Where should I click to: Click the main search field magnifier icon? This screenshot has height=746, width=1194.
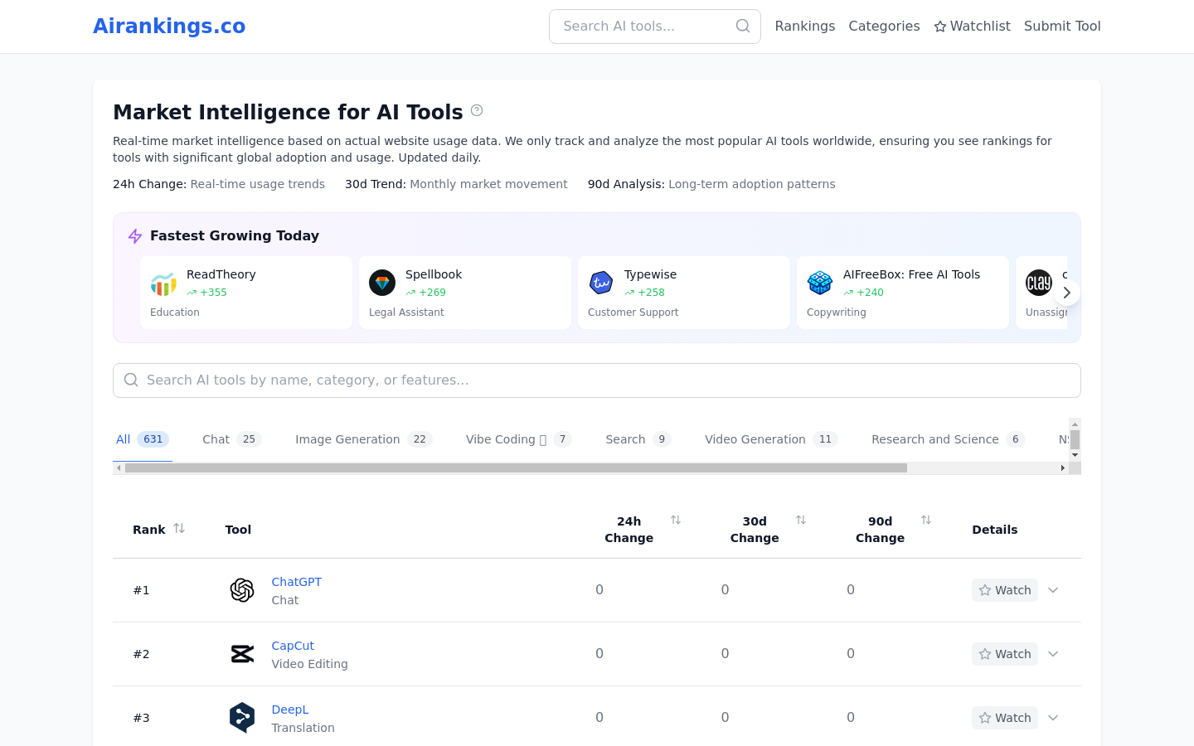(131, 380)
